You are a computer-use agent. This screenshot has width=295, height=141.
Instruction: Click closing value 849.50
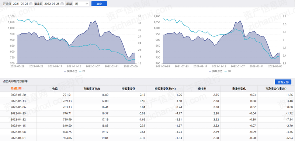[x=67, y=126]
